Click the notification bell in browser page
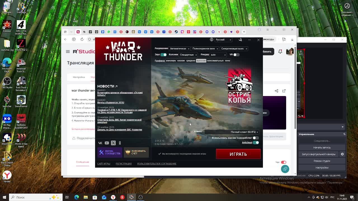 280,51
